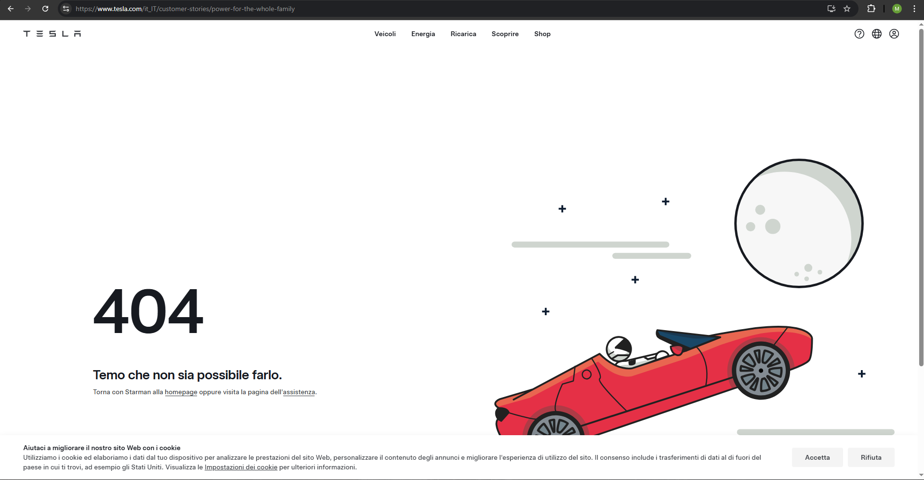Open the Chrome three-dot menu
The width and height of the screenshot is (924, 480).
tap(914, 9)
